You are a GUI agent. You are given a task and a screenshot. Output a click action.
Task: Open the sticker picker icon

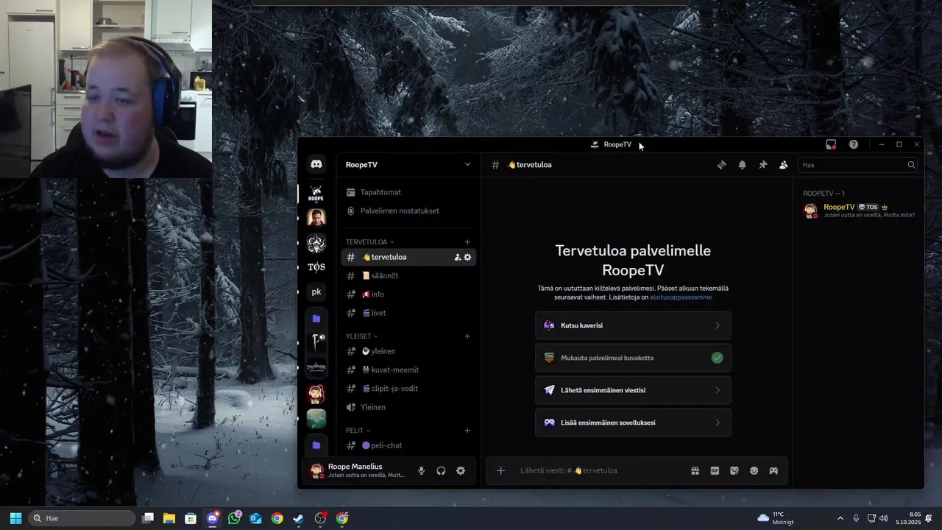point(734,471)
